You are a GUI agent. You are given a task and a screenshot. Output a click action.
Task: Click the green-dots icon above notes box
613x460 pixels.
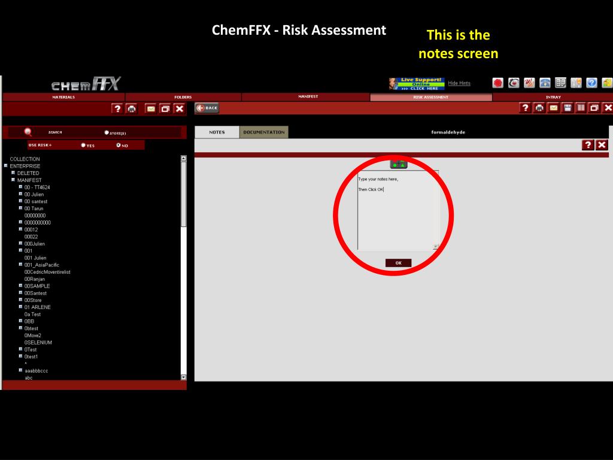398,165
